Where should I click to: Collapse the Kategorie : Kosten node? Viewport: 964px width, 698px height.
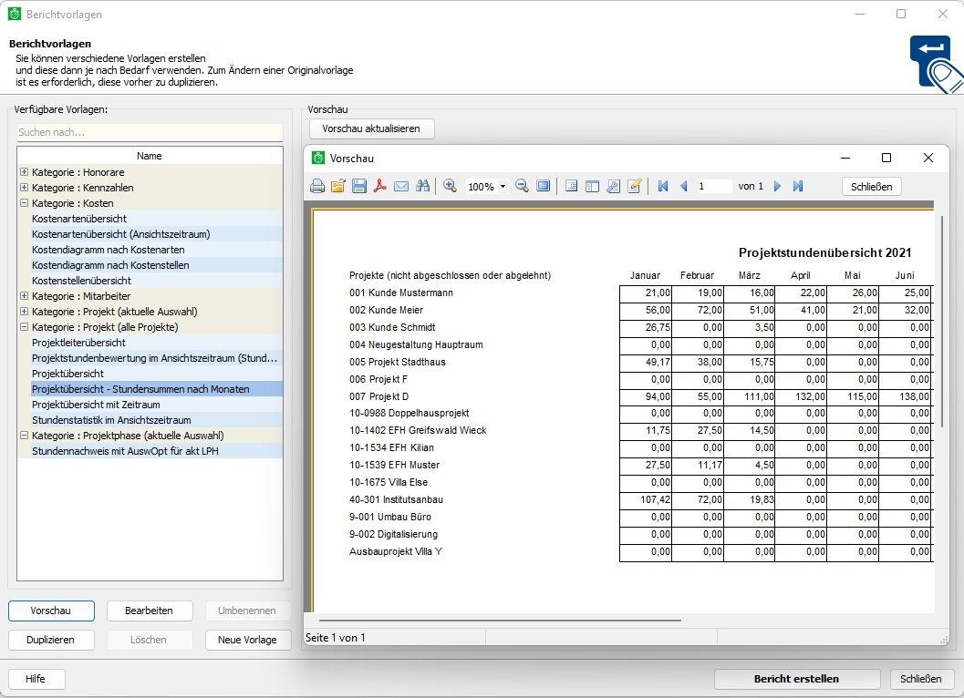click(24, 203)
